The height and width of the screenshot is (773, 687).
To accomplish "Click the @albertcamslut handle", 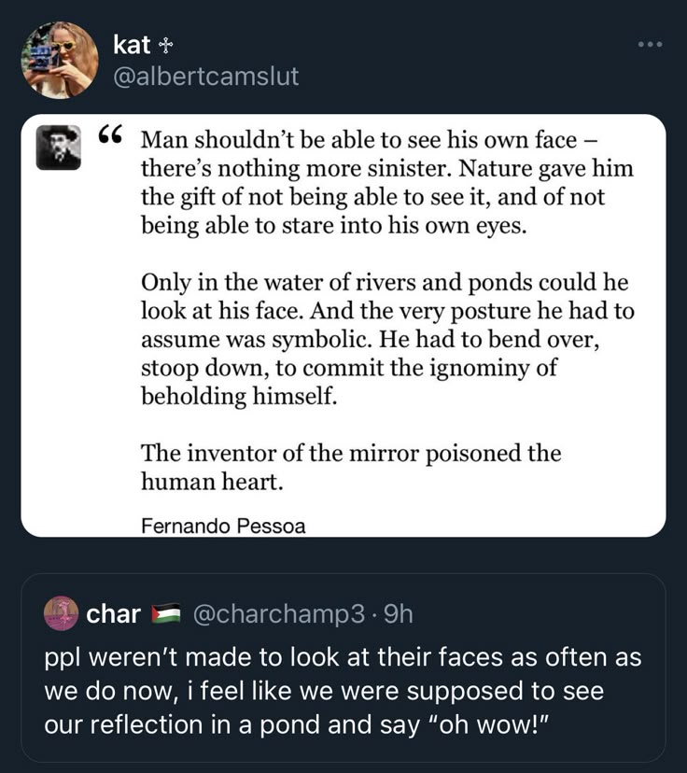I will pyautogui.click(x=205, y=77).
